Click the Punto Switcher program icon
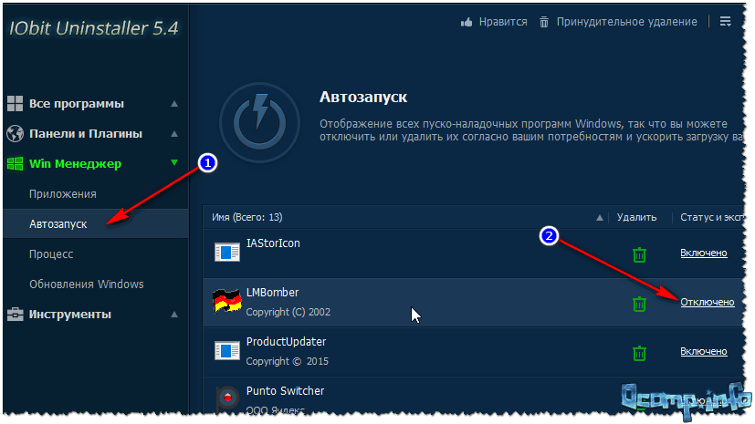This screenshot has width=755, height=424. (x=226, y=399)
